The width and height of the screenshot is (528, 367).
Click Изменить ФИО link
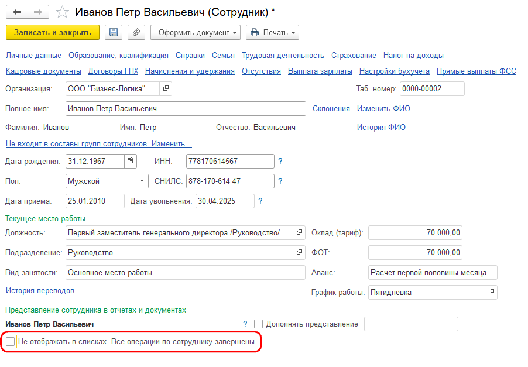tap(383, 109)
